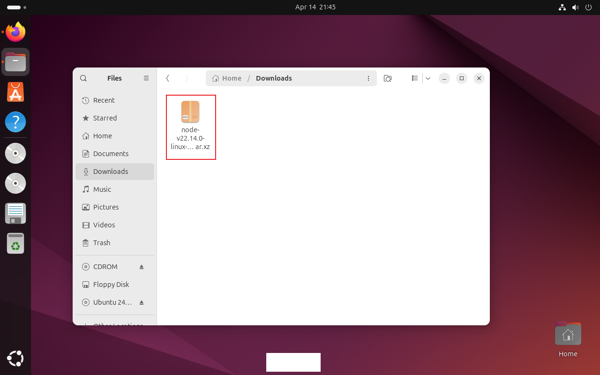
Task: Navigate to Home via the breadcrumb
Action: 226,78
